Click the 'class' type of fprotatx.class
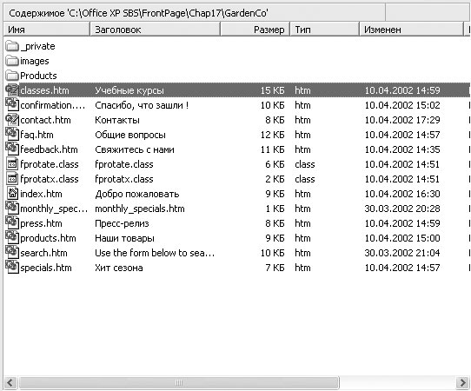The height and width of the screenshot is (391, 471). click(x=305, y=179)
